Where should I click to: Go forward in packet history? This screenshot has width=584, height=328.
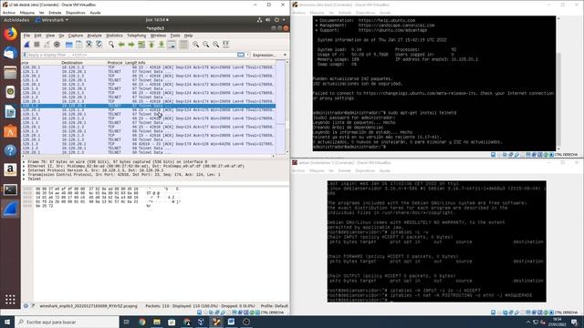(x=131, y=45)
